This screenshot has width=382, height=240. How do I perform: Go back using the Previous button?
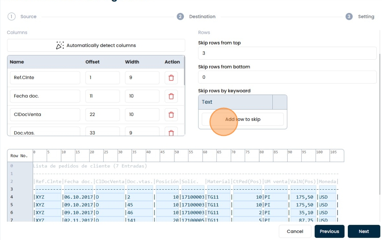tap(329, 231)
